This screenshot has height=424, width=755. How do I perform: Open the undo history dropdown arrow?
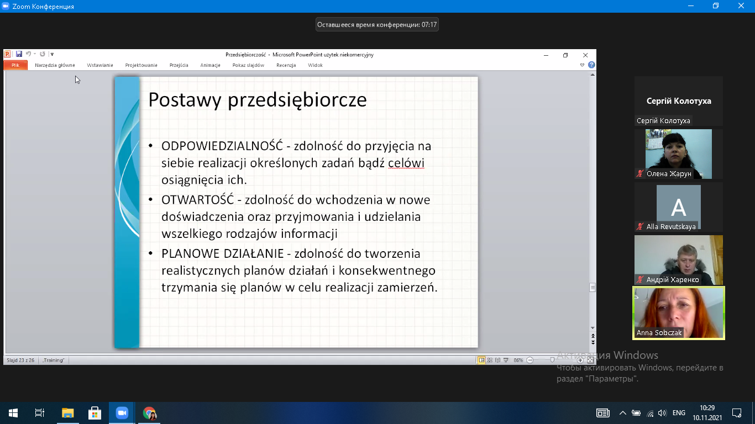click(34, 54)
